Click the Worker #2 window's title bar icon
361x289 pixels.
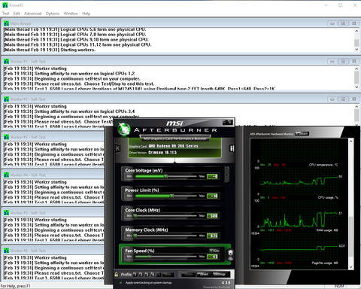click(x=6, y=99)
